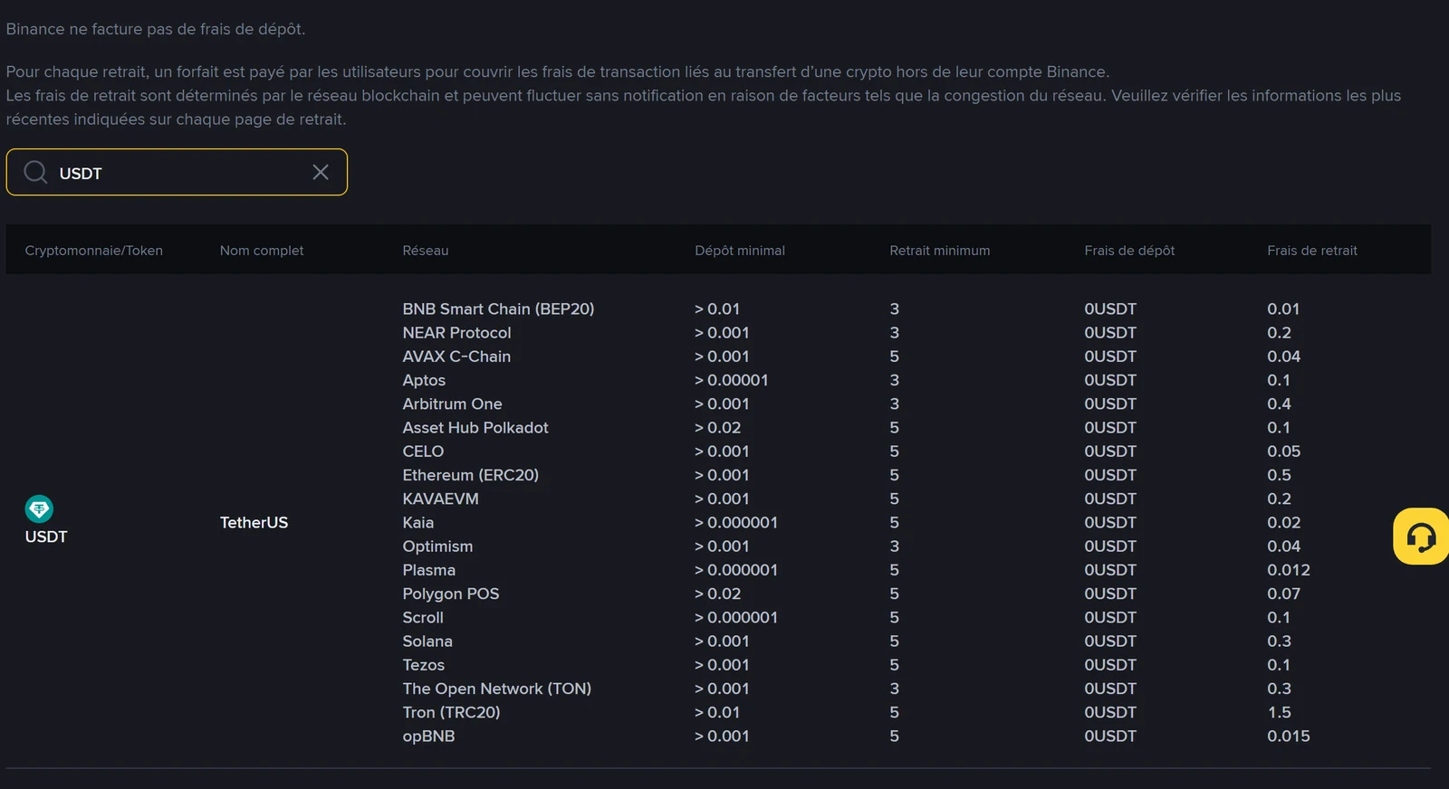Select the KAVAEVM network entry

[440, 499]
